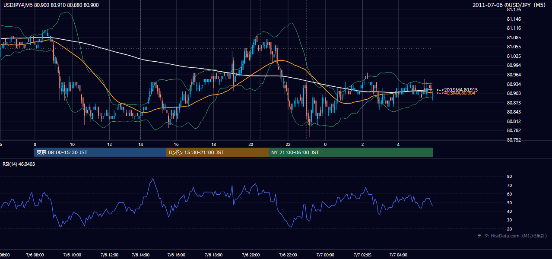Viewport: 552px width, 259px height.
Task: Click hour marker 22 under the price chart
Action: [x=288, y=144]
